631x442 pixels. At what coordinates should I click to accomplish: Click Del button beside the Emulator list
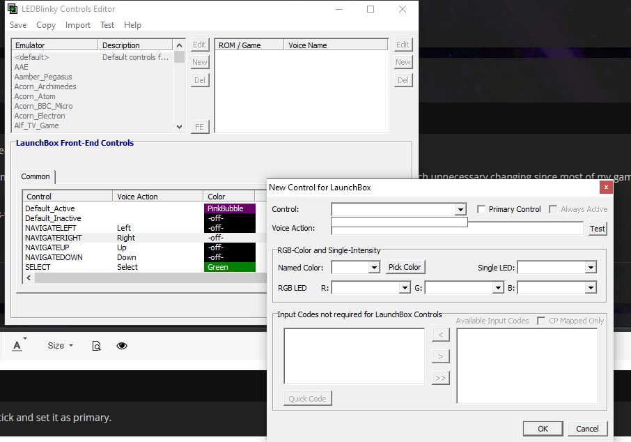coord(200,80)
